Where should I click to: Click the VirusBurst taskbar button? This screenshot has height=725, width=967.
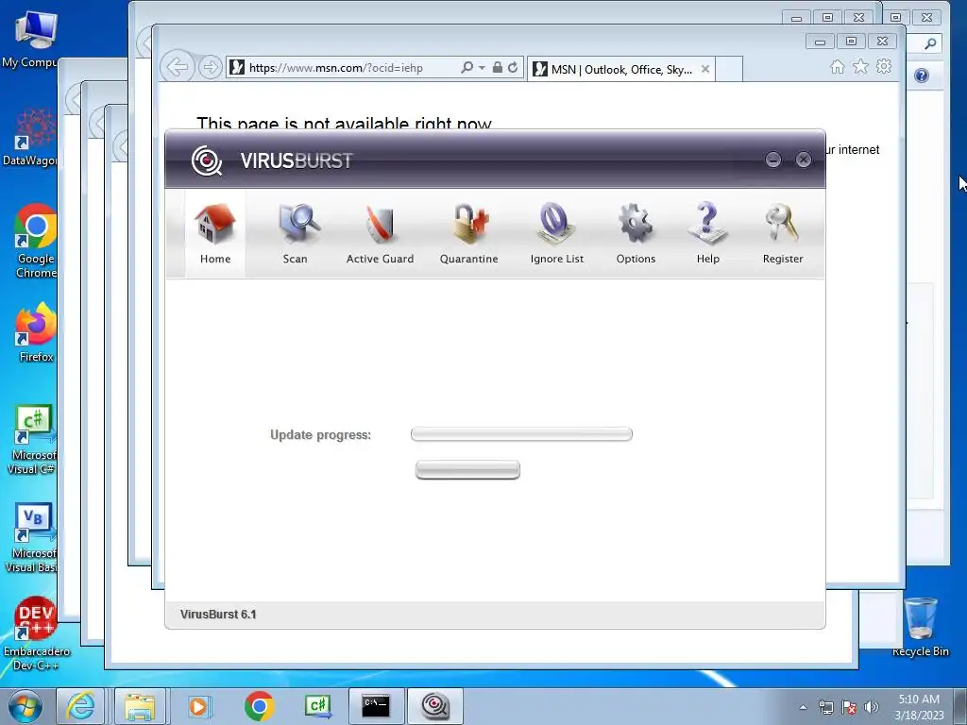point(435,706)
